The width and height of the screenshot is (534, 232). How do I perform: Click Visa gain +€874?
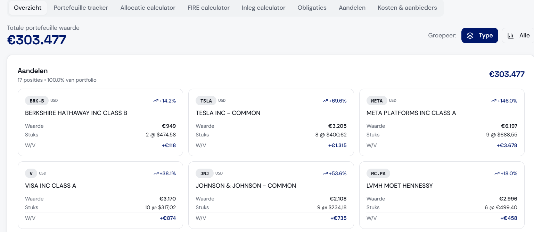pos(168,218)
